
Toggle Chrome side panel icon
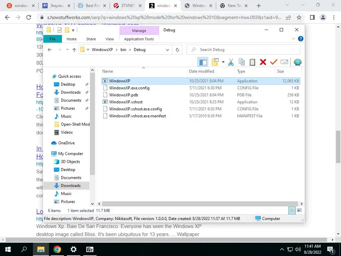312,17
